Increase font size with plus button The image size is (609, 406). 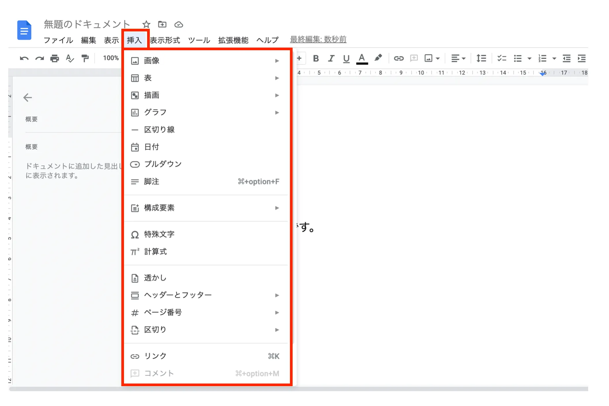pyautogui.click(x=299, y=59)
